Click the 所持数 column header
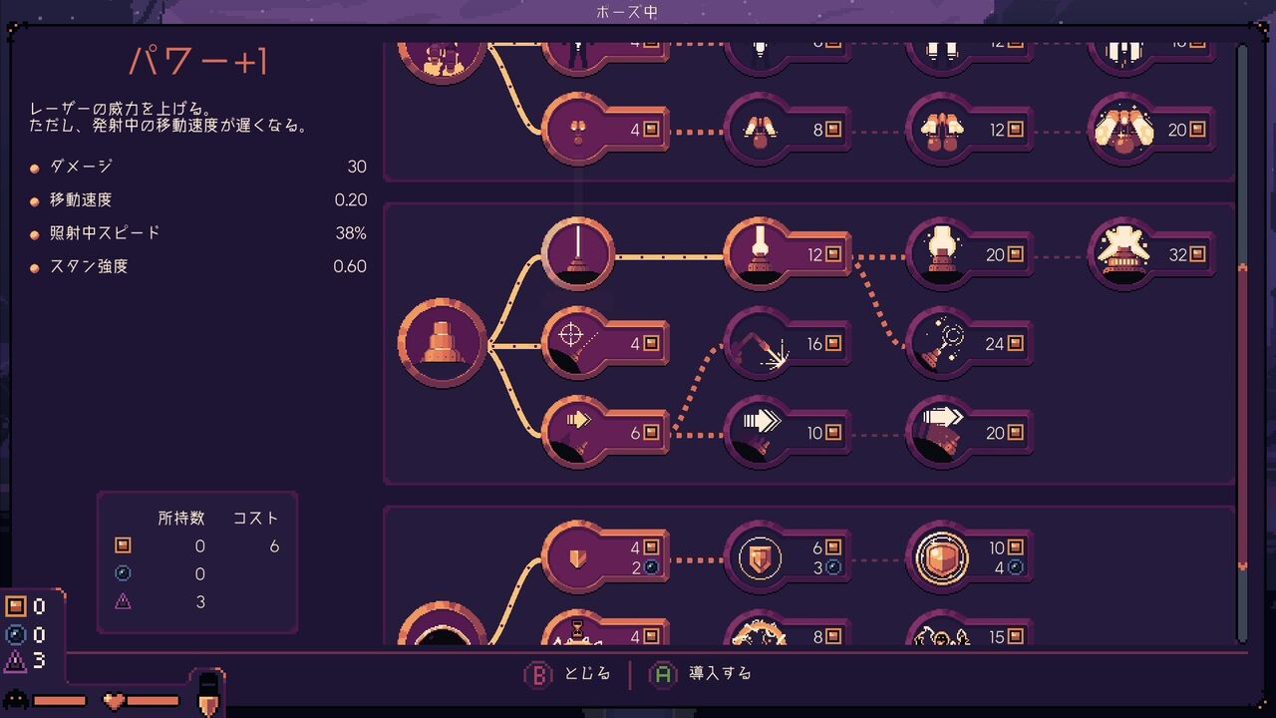 coord(181,518)
